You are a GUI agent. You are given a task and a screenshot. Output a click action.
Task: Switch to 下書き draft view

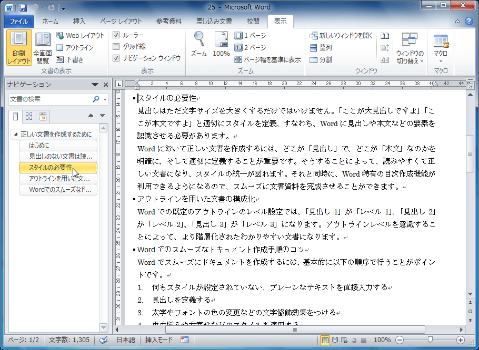pos(70,59)
